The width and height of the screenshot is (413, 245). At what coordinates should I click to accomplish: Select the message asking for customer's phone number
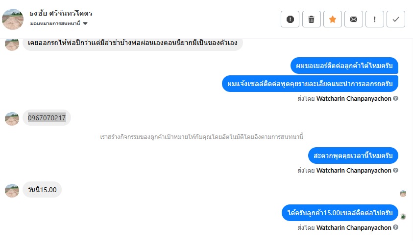344,66
